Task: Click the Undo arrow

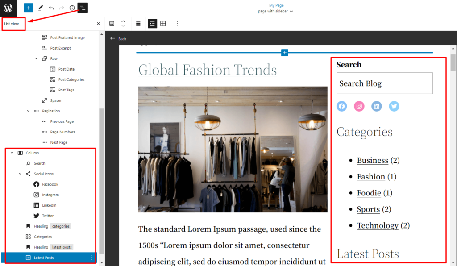Action: click(x=51, y=8)
